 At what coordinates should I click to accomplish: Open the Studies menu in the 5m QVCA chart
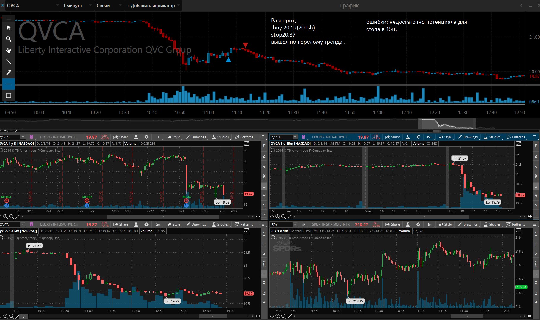pyautogui.click(x=220, y=224)
